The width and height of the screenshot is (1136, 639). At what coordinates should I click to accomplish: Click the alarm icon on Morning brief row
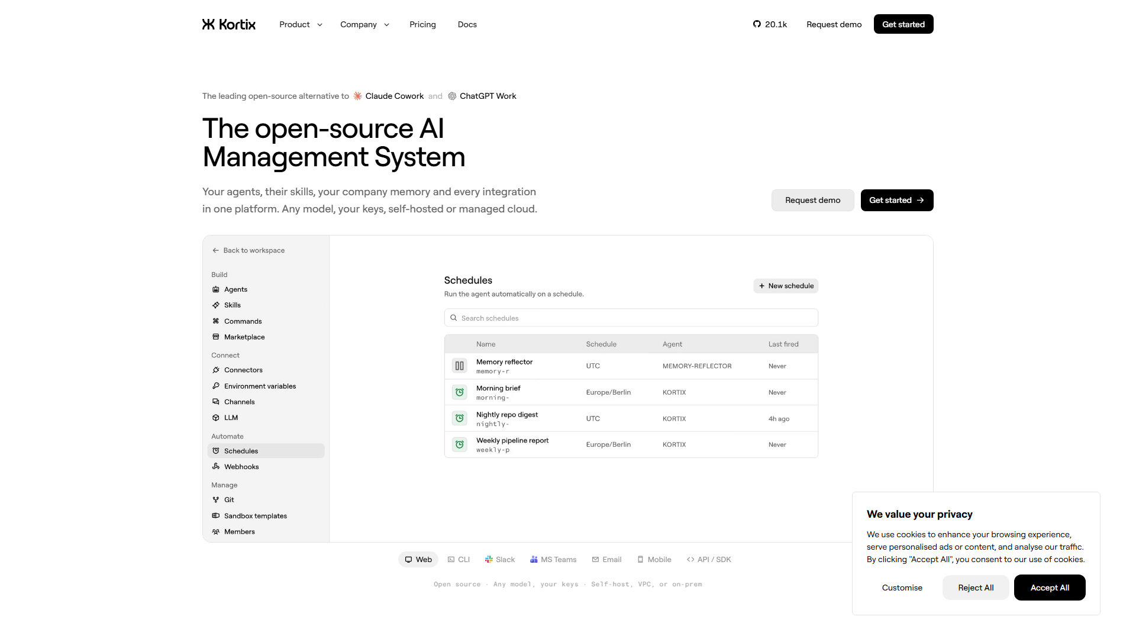pyautogui.click(x=460, y=392)
